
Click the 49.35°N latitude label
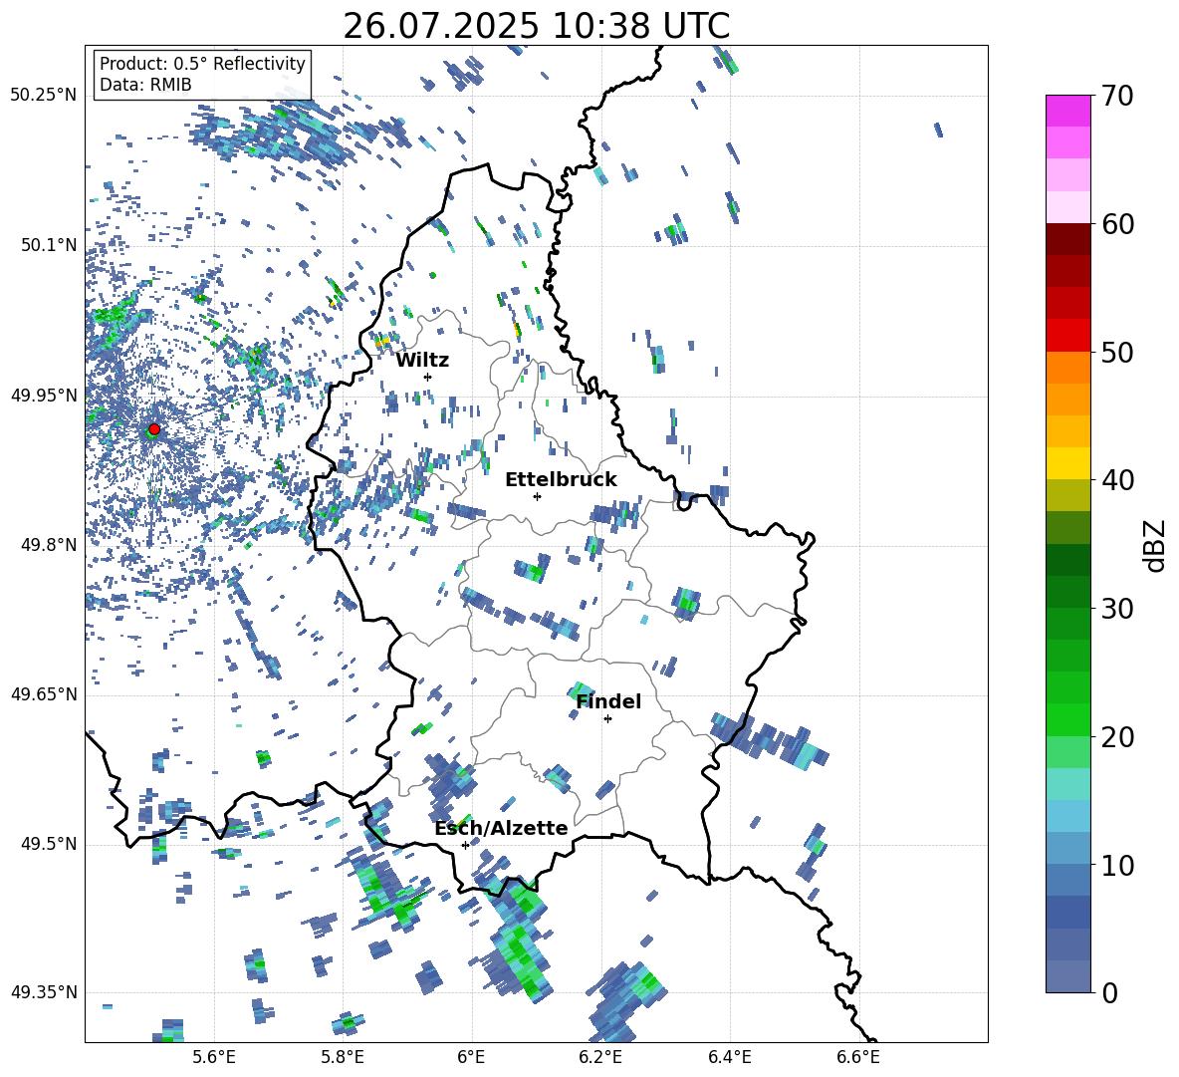coord(44,992)
